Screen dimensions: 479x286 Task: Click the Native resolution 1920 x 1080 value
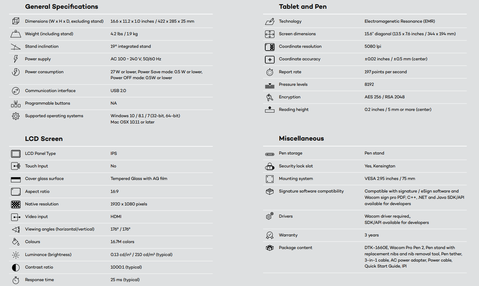[129, 204]
